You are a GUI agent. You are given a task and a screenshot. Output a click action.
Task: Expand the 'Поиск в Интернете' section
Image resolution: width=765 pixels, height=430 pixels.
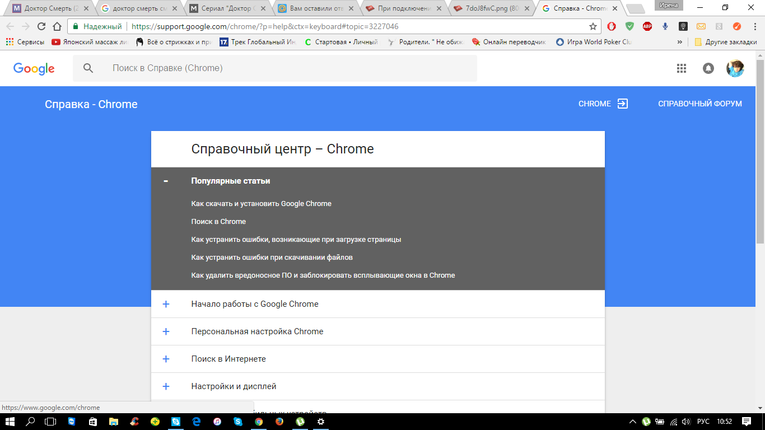166,359
